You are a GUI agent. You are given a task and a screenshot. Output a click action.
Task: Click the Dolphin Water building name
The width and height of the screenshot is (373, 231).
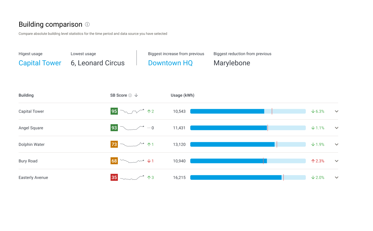click(x=31, y=145)
